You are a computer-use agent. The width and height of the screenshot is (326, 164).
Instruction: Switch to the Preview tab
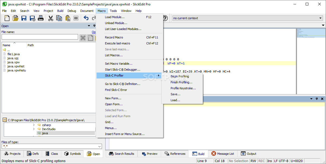(149, 154)
